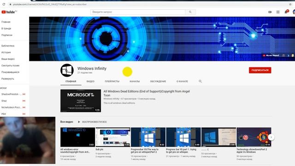295x166 pixels.
Task: Bookmark the page with the star icon
Action: pyautogui.click(x=290, y=4)
